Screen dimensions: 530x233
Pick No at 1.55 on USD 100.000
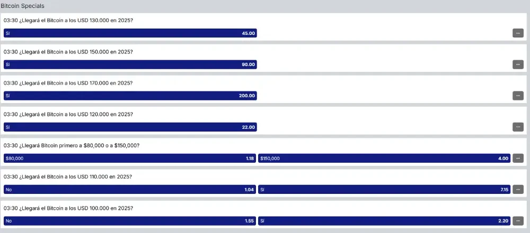point(130,220)
